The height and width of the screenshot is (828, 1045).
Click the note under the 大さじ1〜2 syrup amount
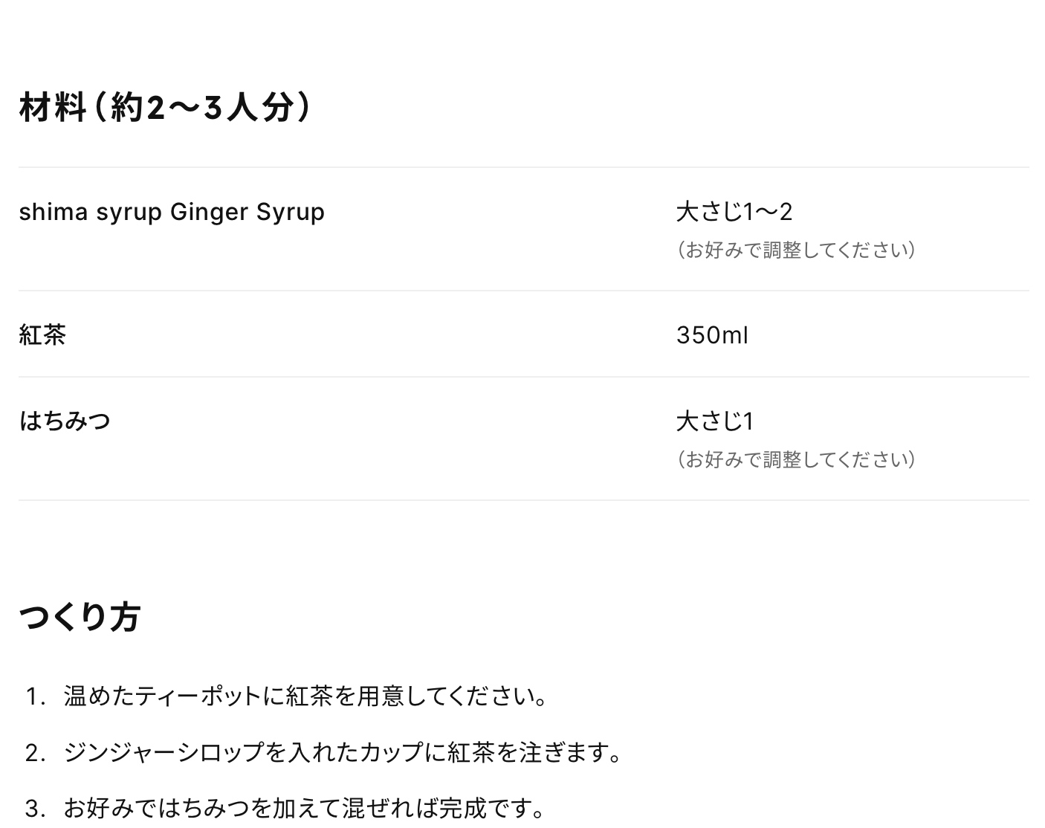(x=796, y=250)
